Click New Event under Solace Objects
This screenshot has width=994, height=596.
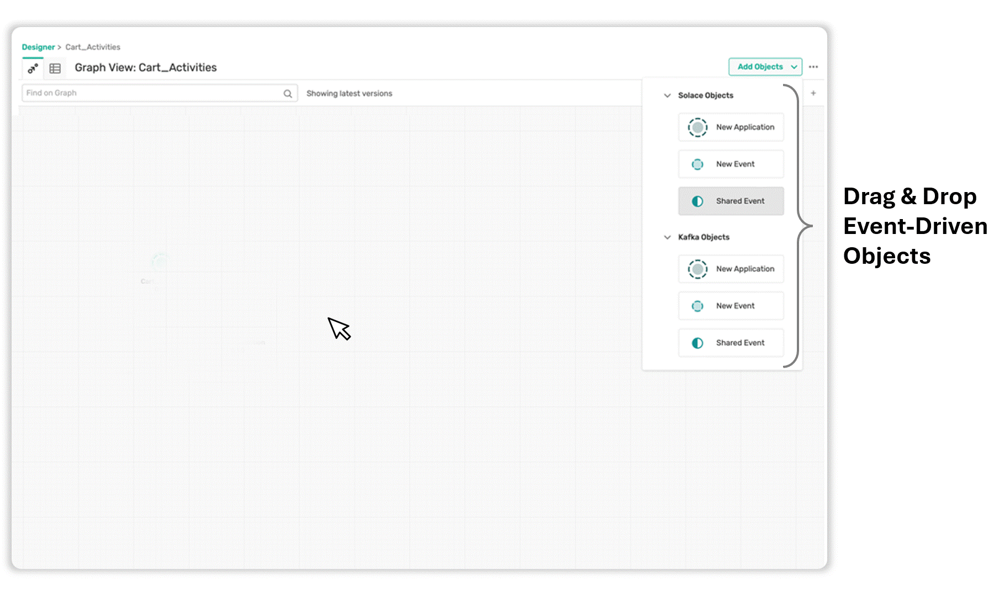tap(731, 164)
